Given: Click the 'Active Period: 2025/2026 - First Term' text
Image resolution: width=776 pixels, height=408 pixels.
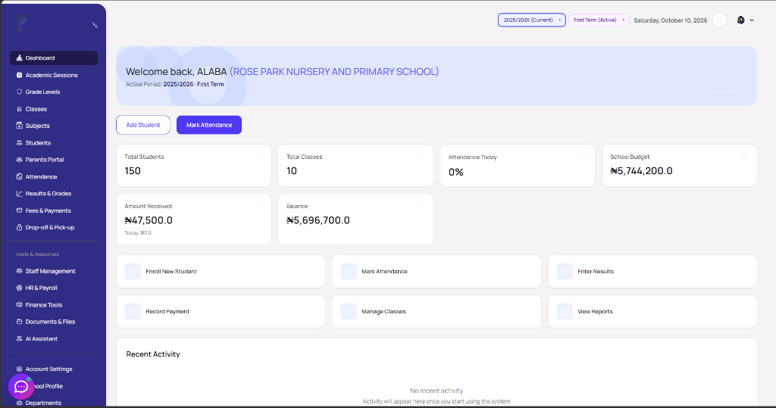Looking at the screenshot, I should [175, 84].
